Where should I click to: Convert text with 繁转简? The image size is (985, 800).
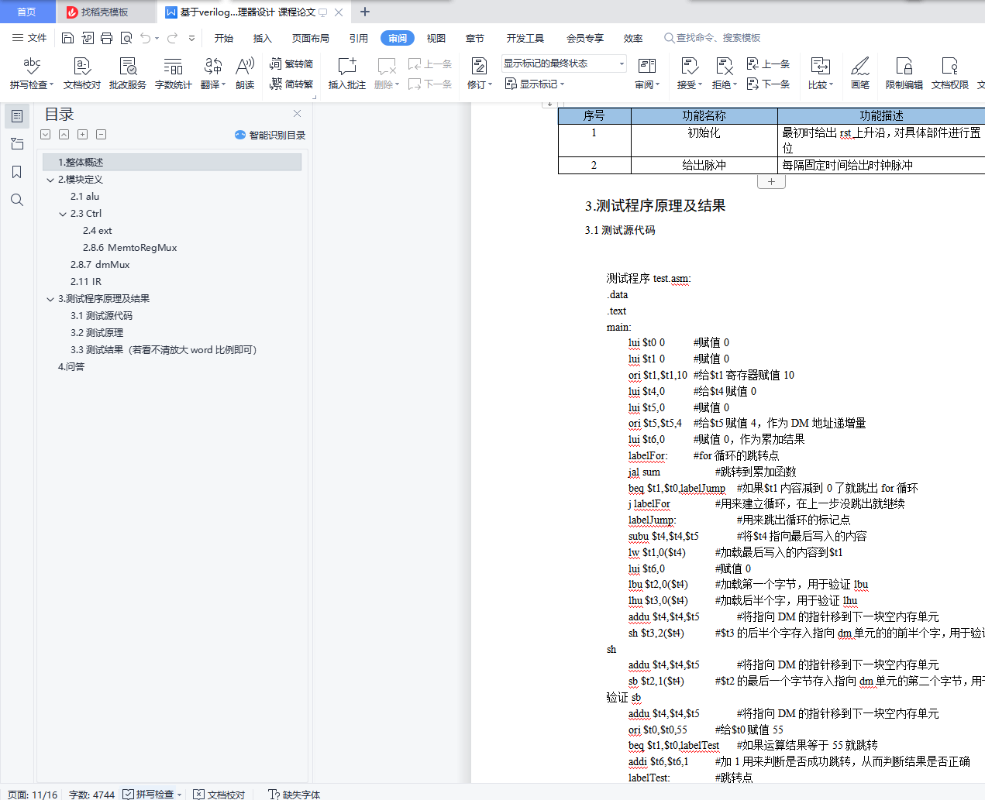tap(291, 64)
